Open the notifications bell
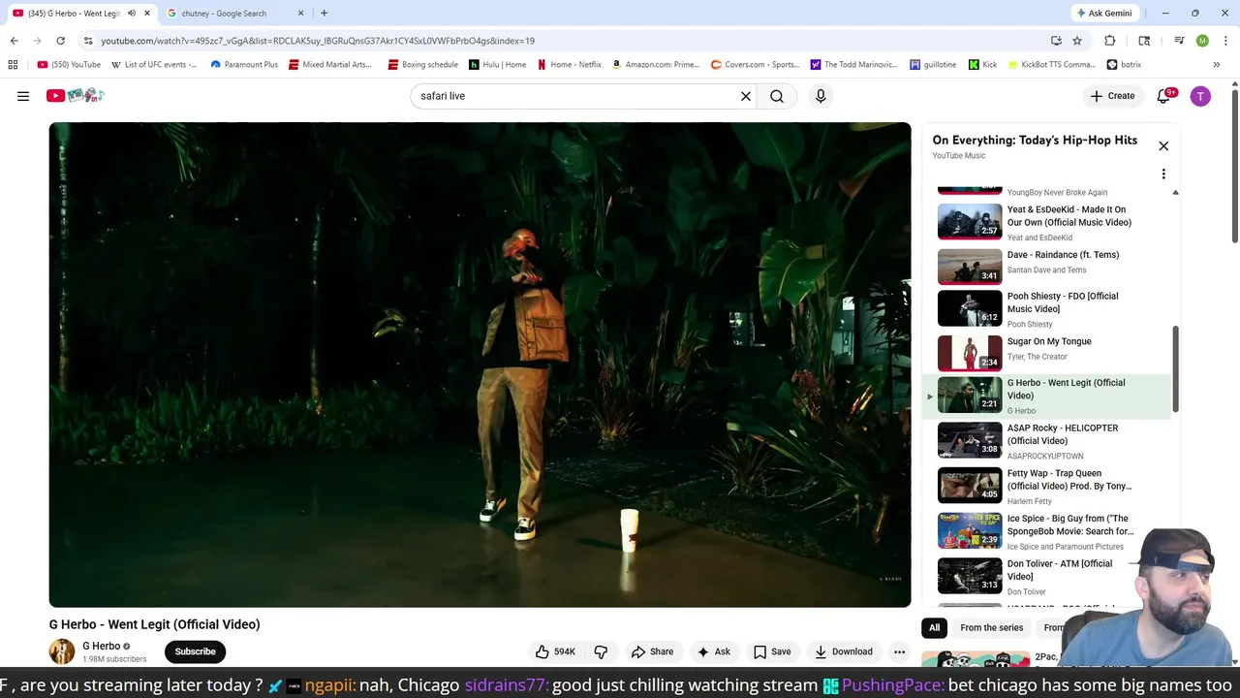This screenshot has width=1240, height=698. [1164, 96]
